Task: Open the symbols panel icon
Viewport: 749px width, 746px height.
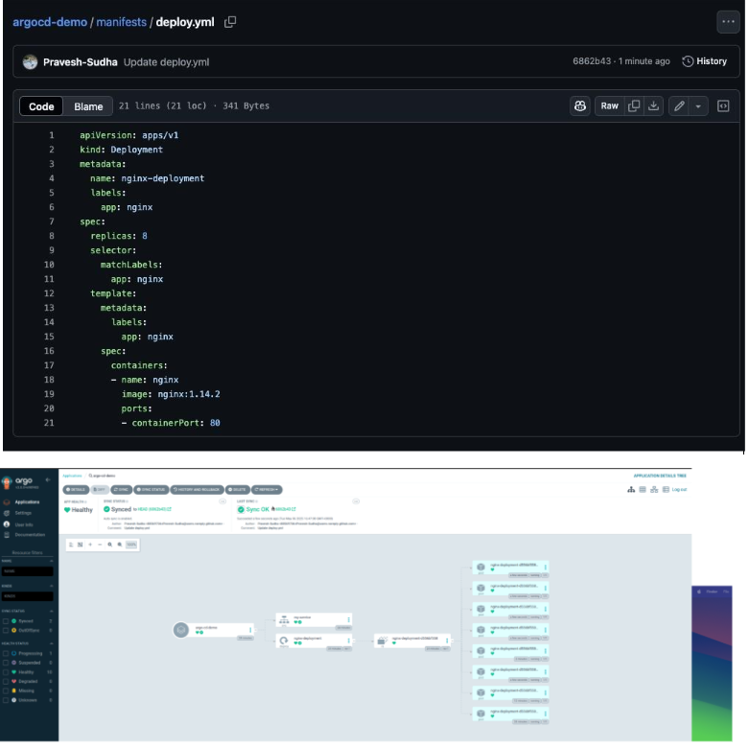Action: click(722, 106)
